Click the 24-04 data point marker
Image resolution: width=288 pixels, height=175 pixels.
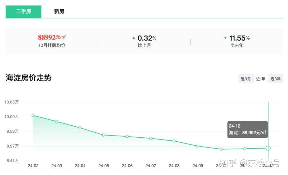click(x=80, y=128)
